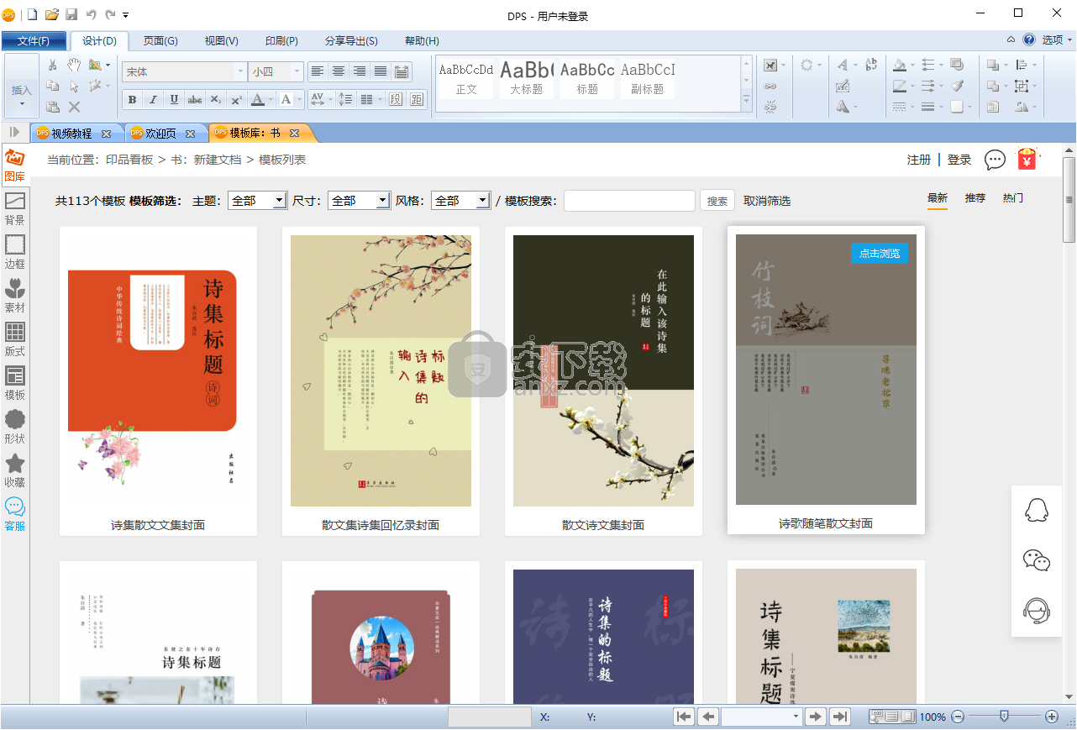Click the paint bucket fill icon
Screen dimensions: 1077x730
(900, 66)
